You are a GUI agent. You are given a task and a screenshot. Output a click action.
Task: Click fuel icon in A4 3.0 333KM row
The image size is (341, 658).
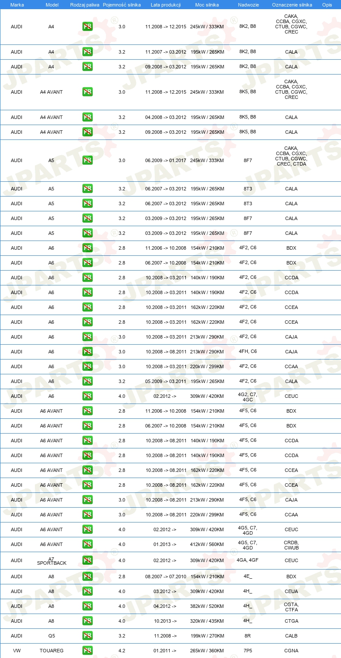88,27
